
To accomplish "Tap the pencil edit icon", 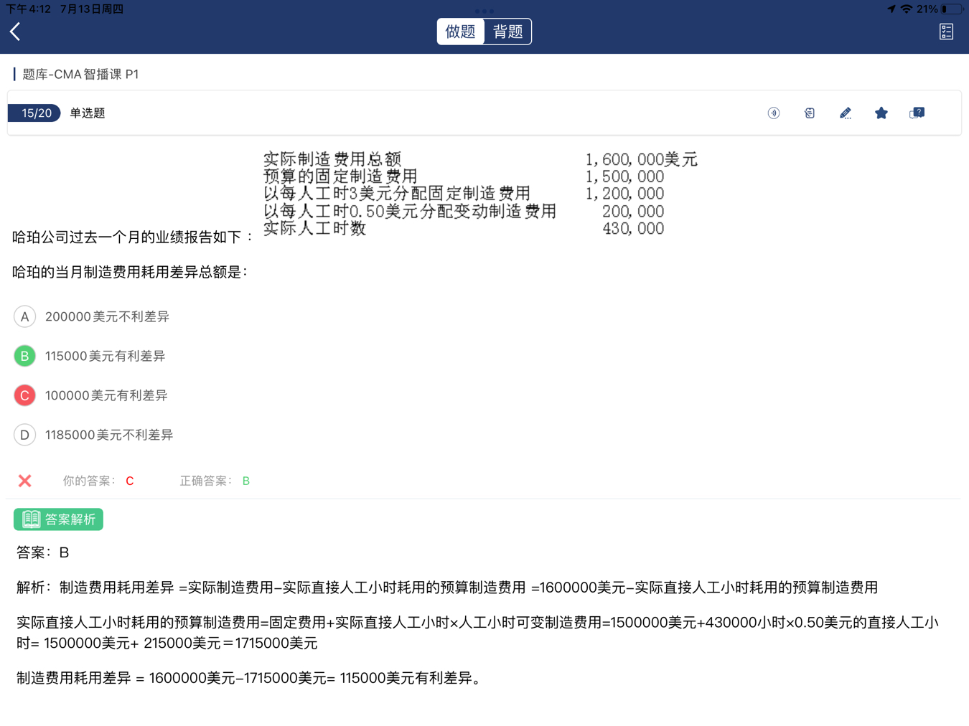I will pos(845,113).
